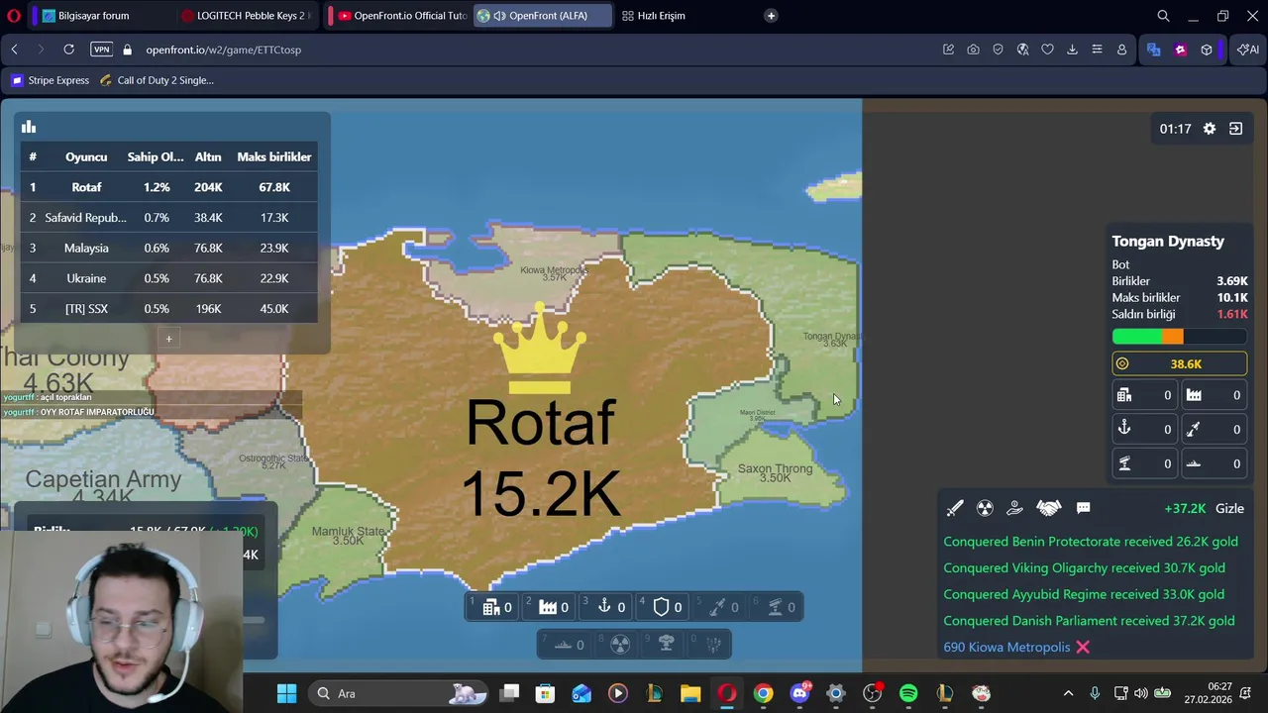This screenshot has height=713, width=1268.
Task: Click Tongan Dynasty missile silo count
Action: coord(1214,430)
